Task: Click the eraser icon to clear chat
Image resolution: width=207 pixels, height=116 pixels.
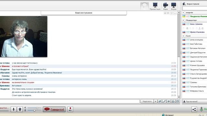Action: coord(160,101)
